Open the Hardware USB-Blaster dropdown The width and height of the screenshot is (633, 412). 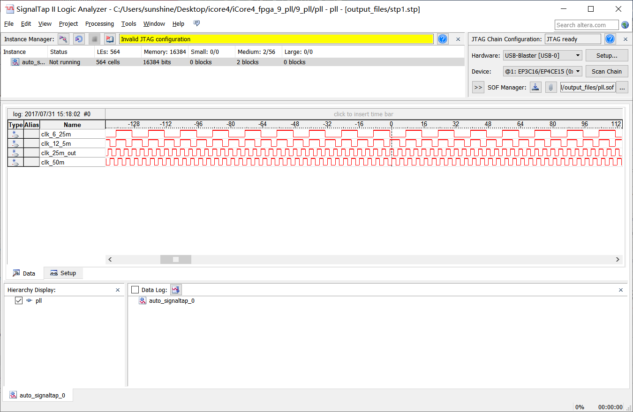point(543,55)
